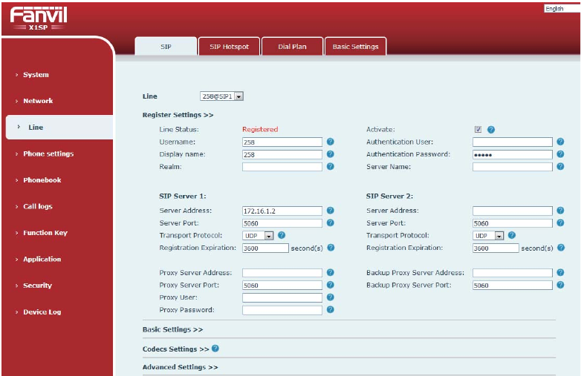Screen dimensions: 581x376
Task: Click the red Registered line status text
Action: [260, 129]
